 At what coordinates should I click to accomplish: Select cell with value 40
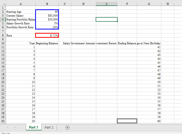(x=47, y=12)
